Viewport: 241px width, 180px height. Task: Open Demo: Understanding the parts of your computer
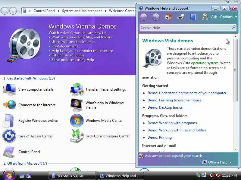tap(187, 93)
